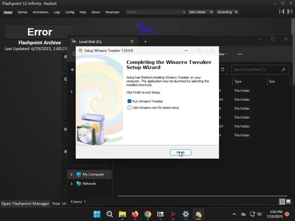
Task: Click Winaero setup taskbar icon
Action: point(198,214)
